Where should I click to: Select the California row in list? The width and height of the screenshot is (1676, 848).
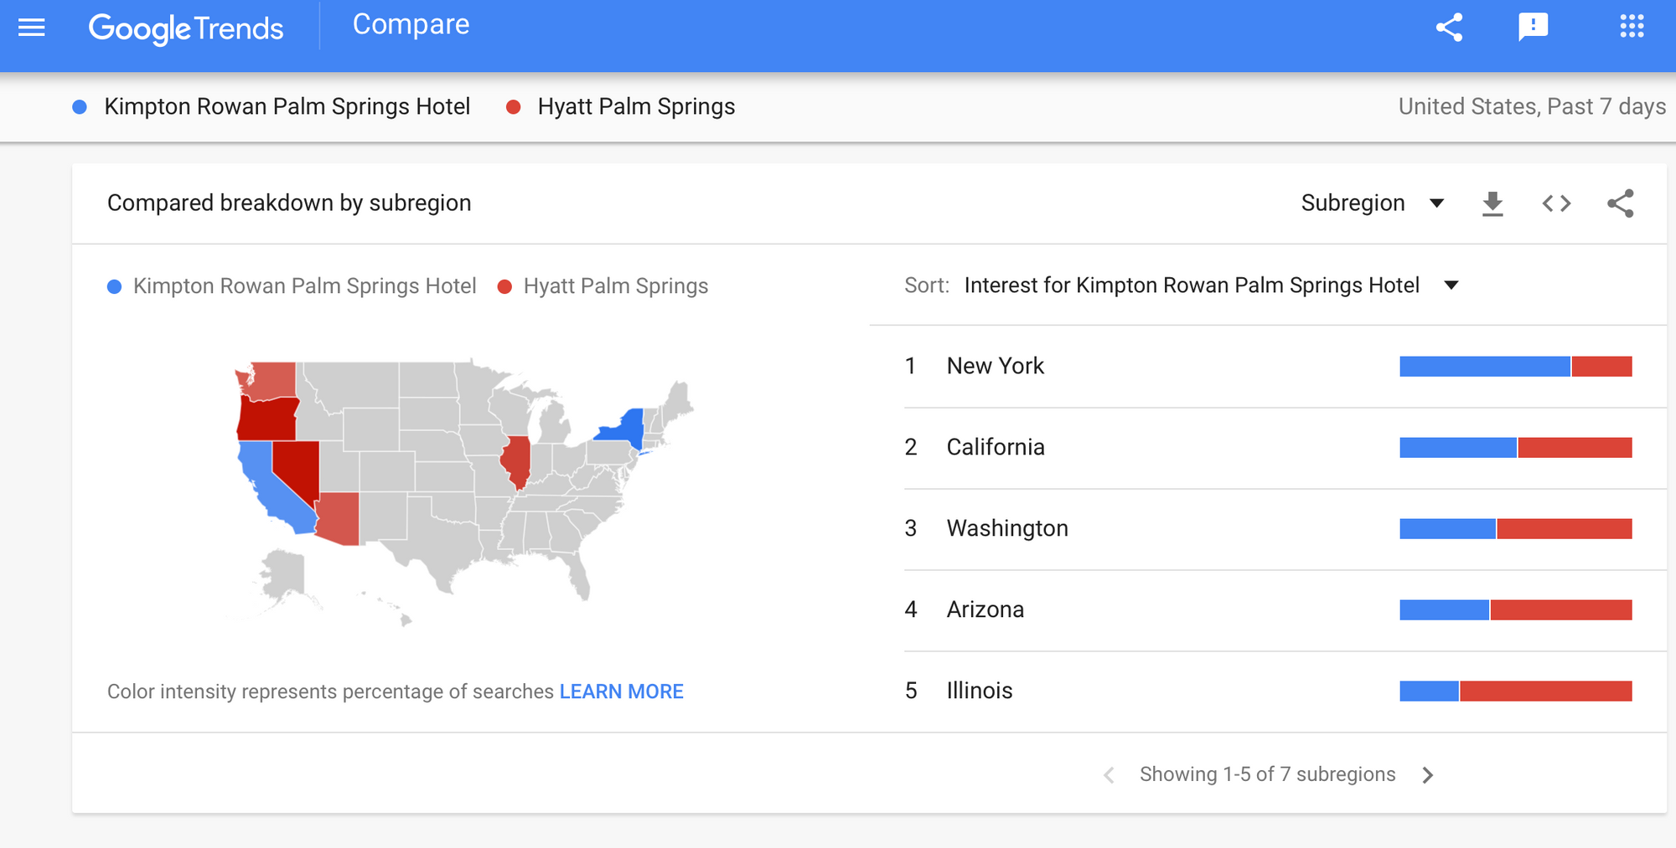point(996,447)
